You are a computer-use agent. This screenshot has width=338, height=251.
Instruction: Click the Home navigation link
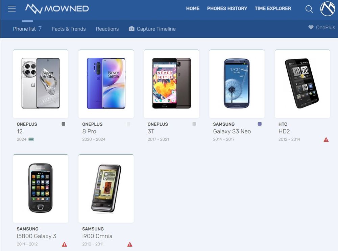point(193,8)
